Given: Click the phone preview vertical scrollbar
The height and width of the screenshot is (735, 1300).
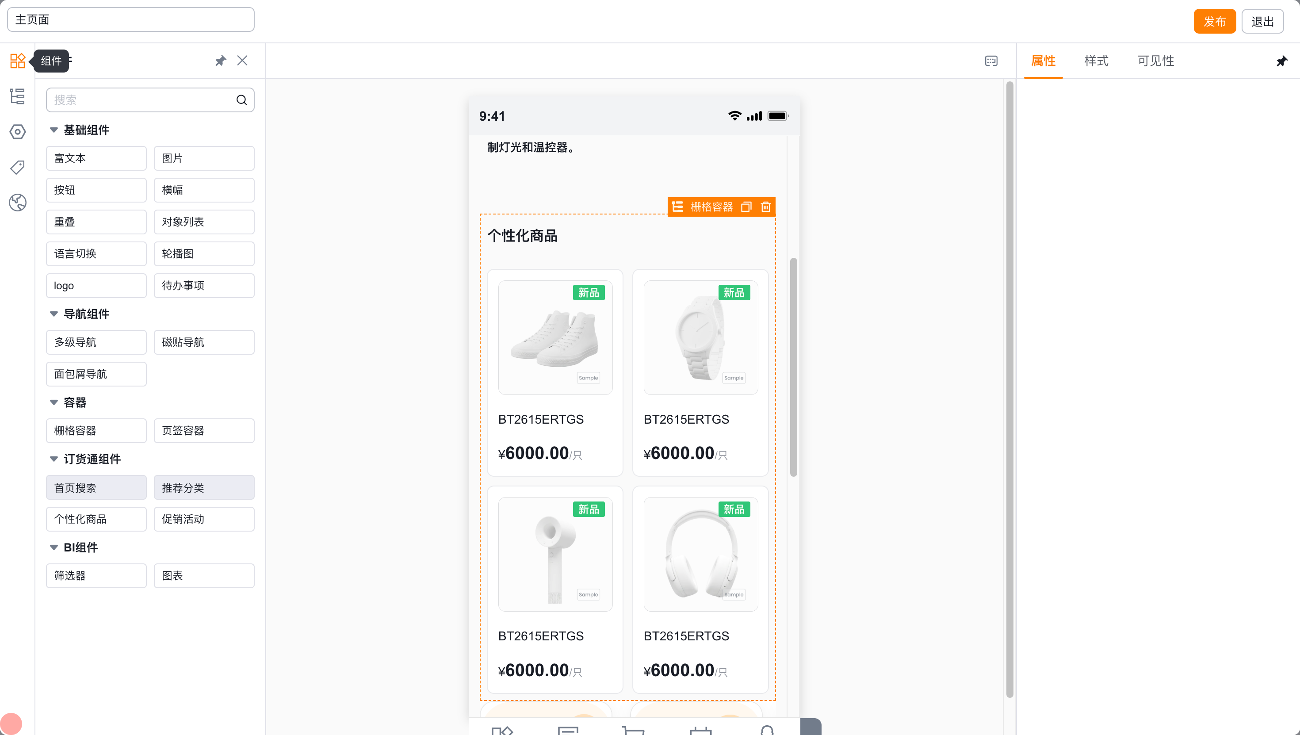Looking at the screenshot, I should point(793,367).
